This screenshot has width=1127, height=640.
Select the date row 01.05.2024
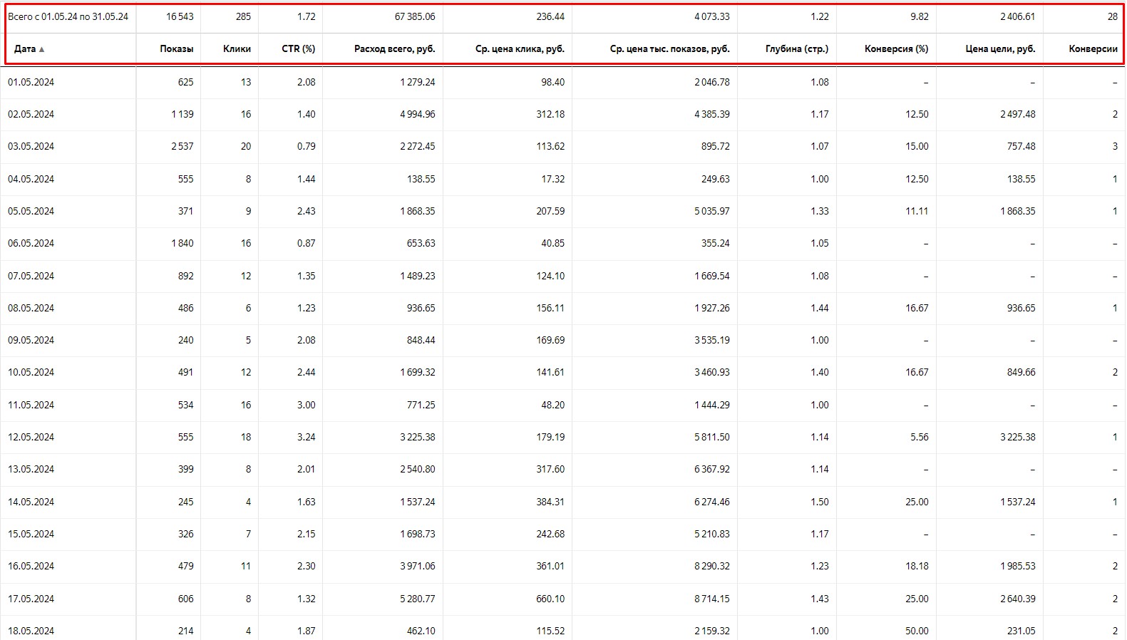point(31,82)
